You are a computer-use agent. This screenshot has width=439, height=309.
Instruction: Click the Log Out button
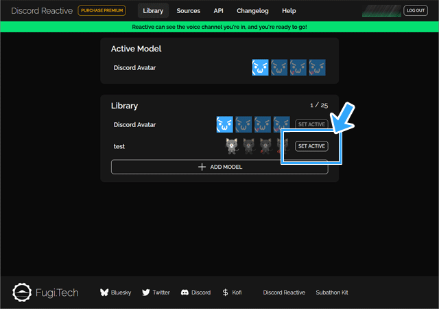[x=415, y=10]
